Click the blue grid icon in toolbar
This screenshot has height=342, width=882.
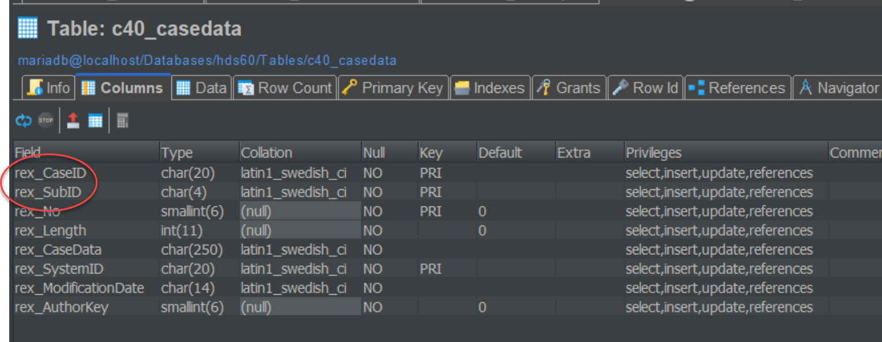[x=95, y=121]
